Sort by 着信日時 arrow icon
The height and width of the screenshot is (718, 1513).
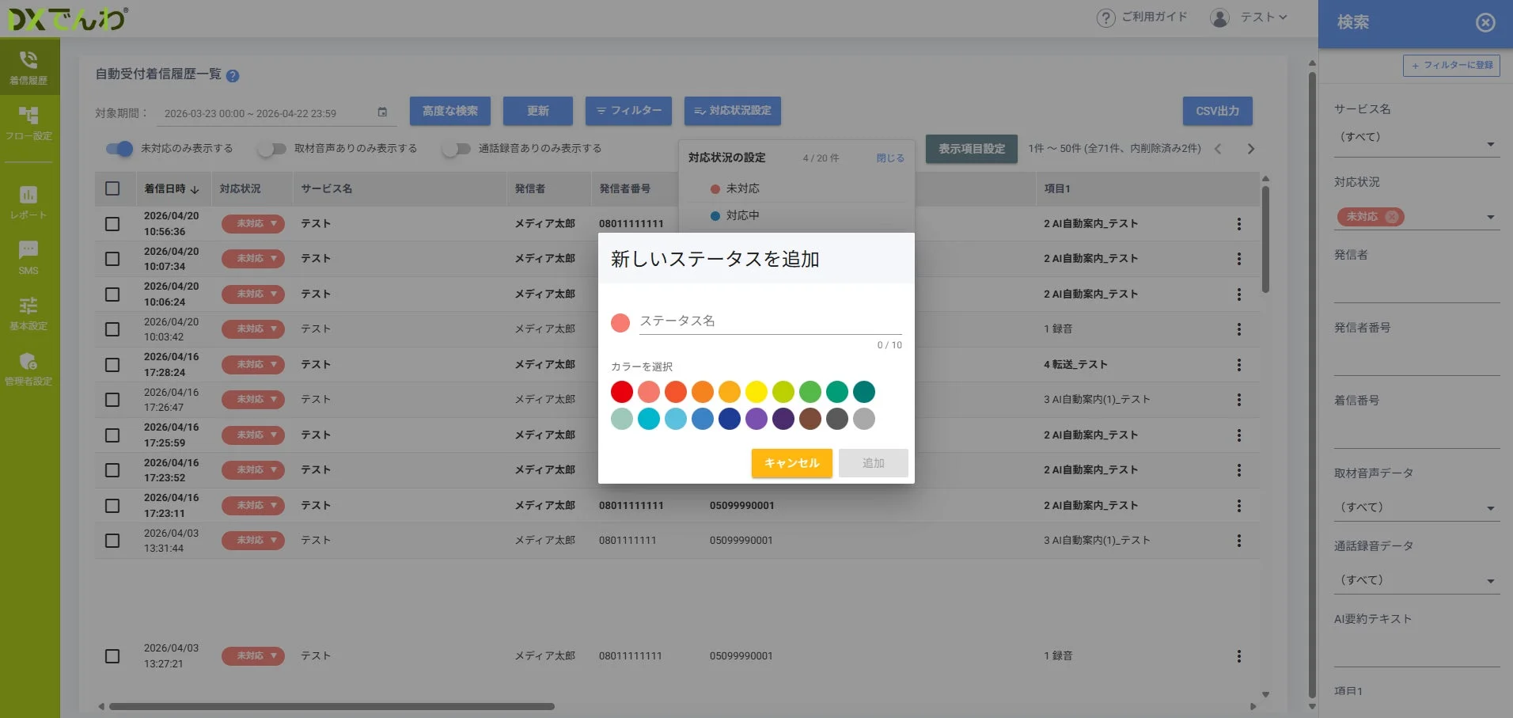click(195, 189)
